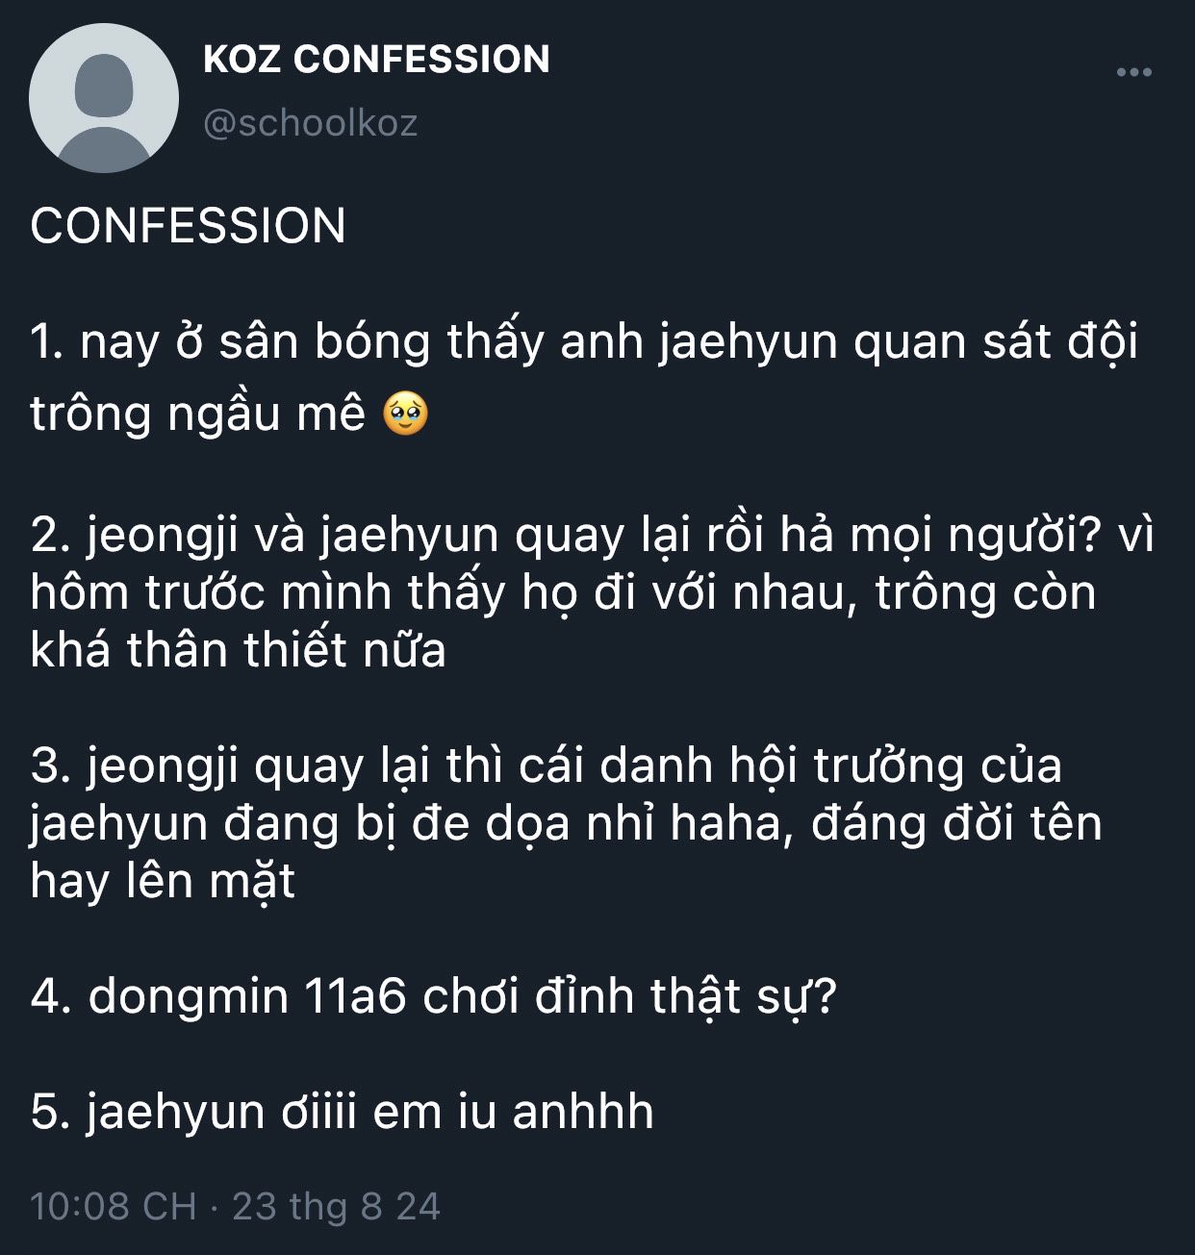Viewport: 1195px width, 1255px height.
Task: Click confession 1 about sân bóng
Action: 584,378
